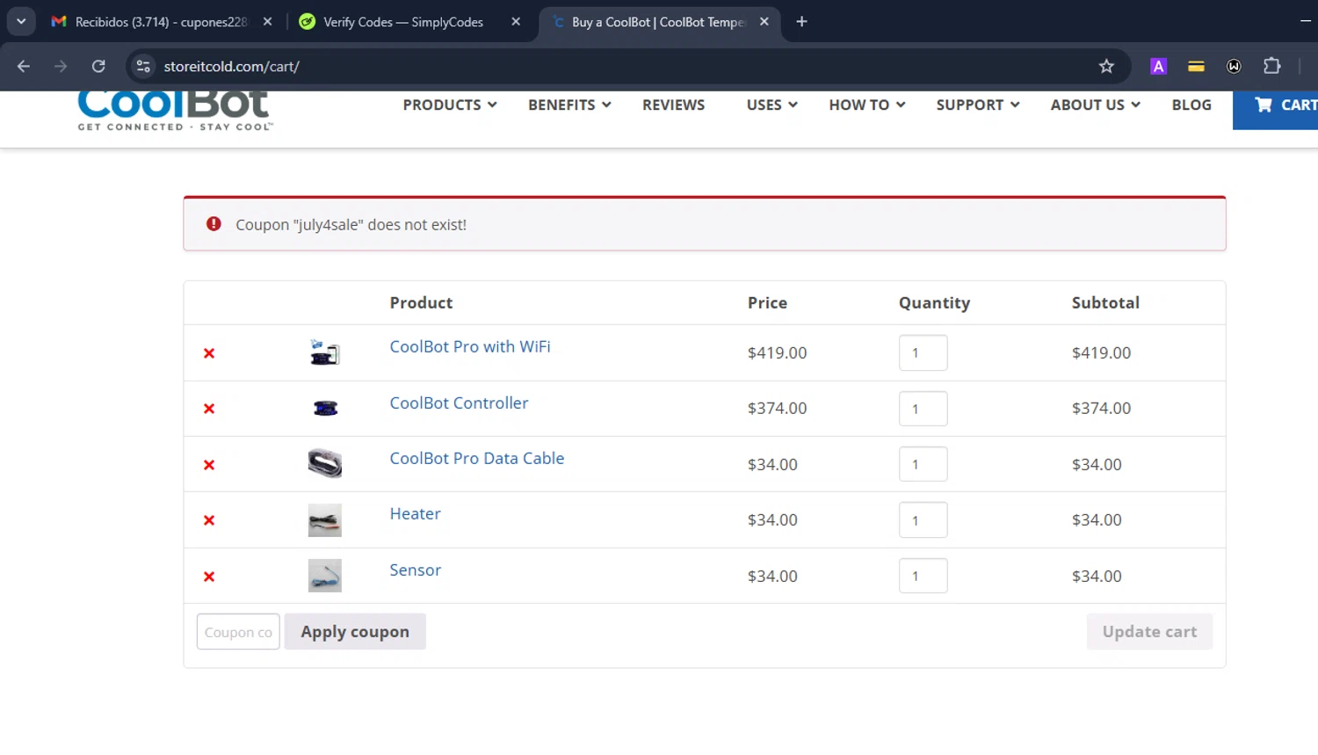Screen dimensions: 1318x755
Task: View site information icon in address bar
Action: point(143,66)
